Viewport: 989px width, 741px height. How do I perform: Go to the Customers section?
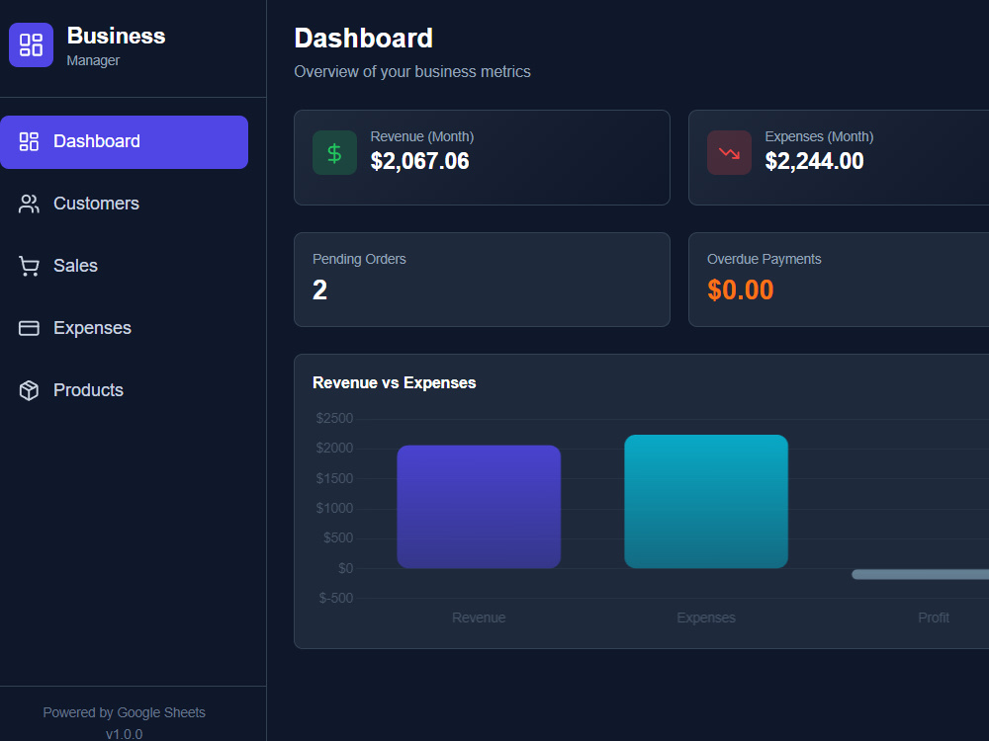tap(125, 204)
